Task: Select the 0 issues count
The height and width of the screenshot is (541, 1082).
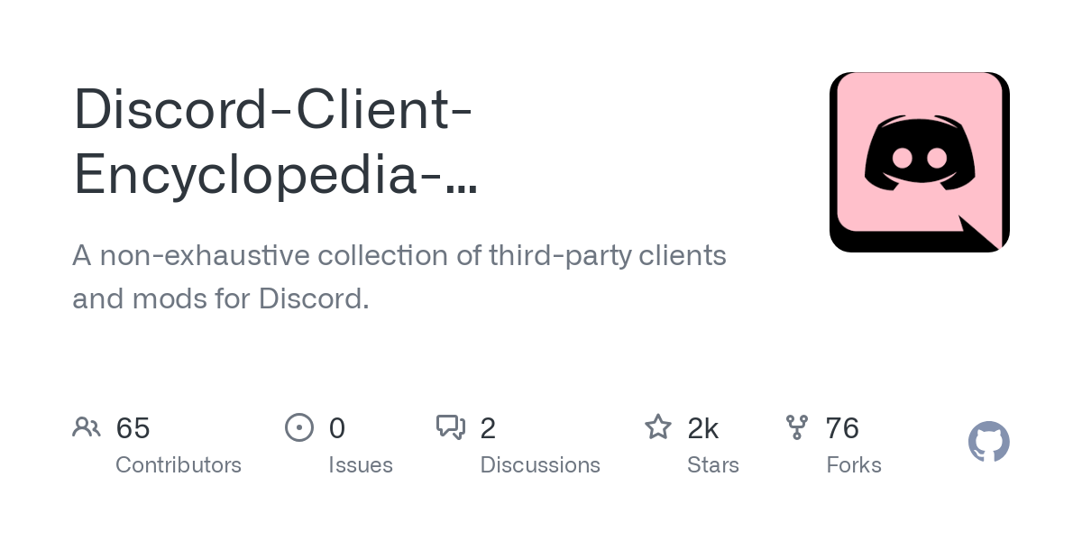Action: (x=337, y=428)
